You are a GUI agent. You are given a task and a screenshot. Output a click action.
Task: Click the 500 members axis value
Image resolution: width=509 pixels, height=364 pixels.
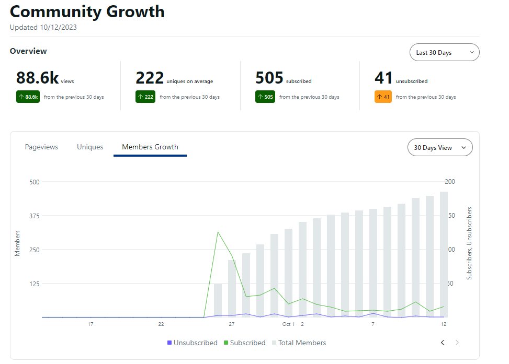35,182
